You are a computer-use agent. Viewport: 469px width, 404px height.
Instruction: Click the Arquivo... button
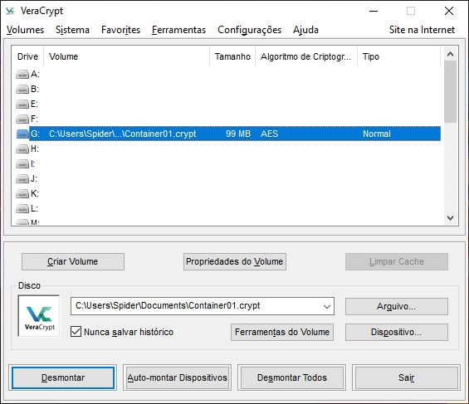pyautogui.click(x=397, y=307)
